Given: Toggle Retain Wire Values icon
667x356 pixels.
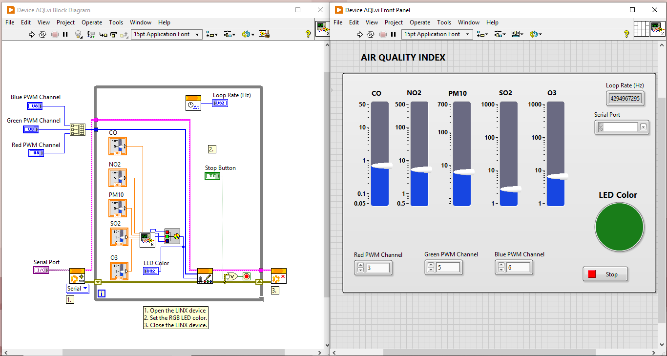Looking at the screenshot, I should [90, 34].
